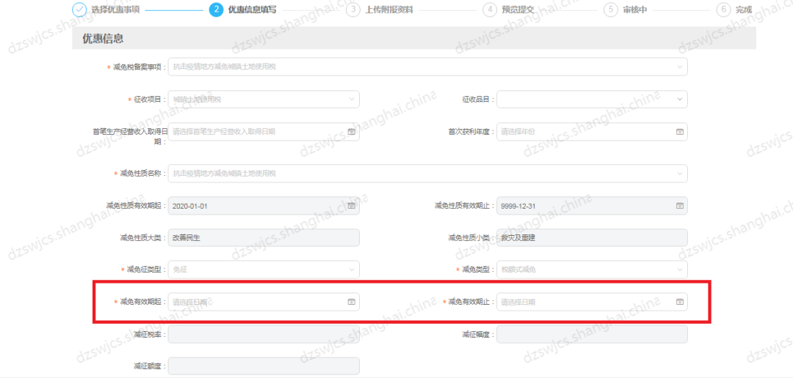The image size is (793, 378).
Task: Select the 审核中 step label
Action: [634, 10]
